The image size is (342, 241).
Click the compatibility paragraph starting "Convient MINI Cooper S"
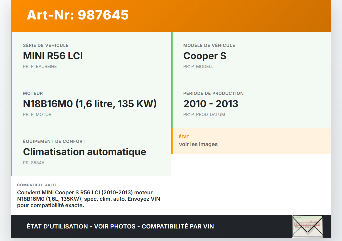[x=89, y=199]
